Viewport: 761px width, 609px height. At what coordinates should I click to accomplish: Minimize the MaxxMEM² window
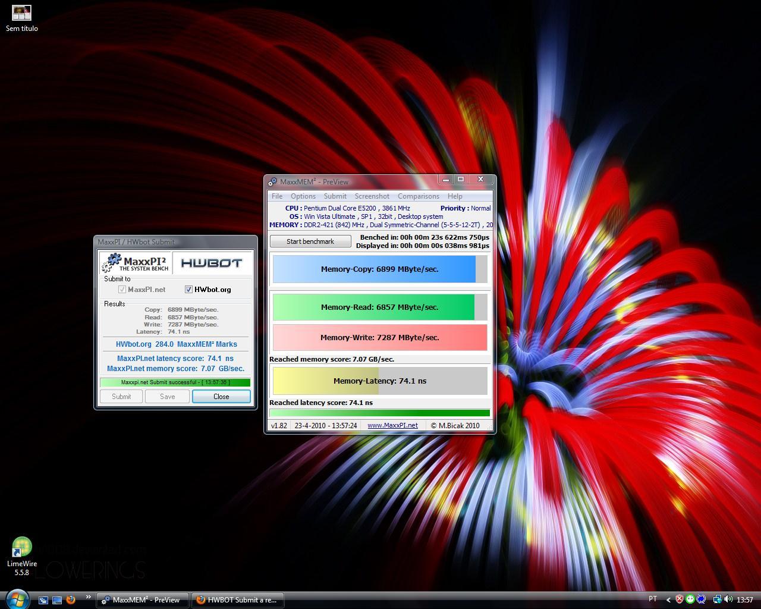pos(446,179)
